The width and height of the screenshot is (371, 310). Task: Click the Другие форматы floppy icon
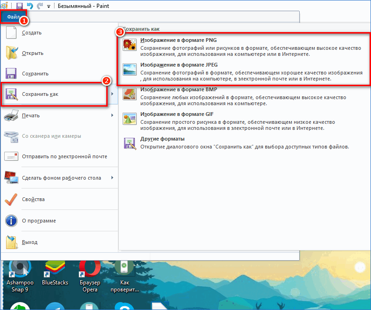pyautogui.click(x=130, y=143)
